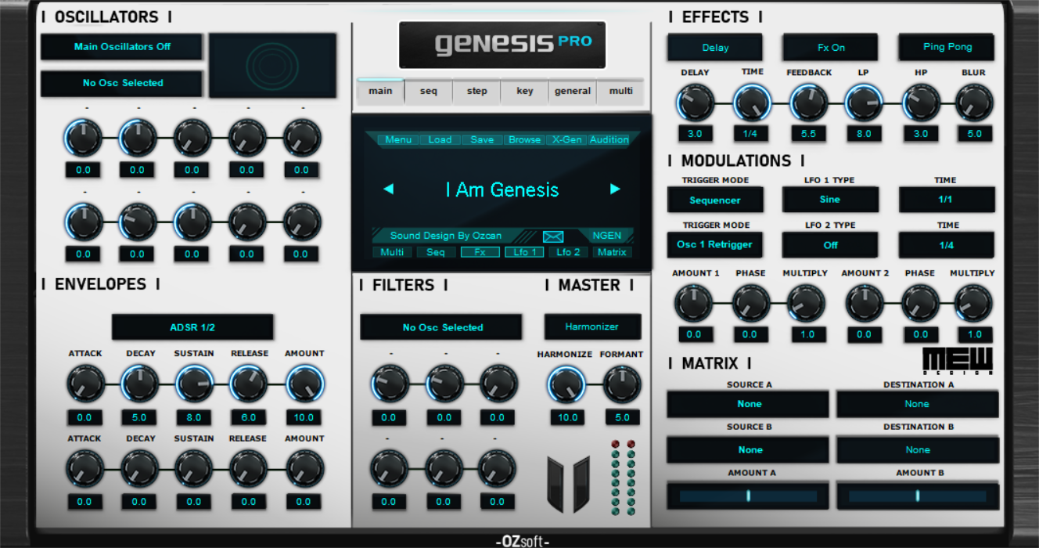
Task: Click the HARMONIZE knob
Action: (x=566, y=384)
